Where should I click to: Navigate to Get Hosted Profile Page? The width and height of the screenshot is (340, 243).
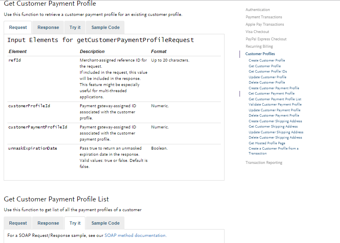tap(267, 143)
